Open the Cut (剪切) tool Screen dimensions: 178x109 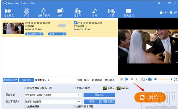click(27, 13)
